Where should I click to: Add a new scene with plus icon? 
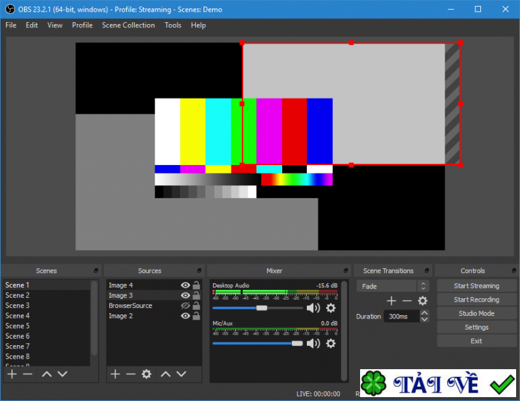pyautogui.click(x=12, y=374)
